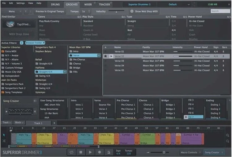Open the File menu
The width and height of the screenshot is (232, 157).
tap(4, 3)
